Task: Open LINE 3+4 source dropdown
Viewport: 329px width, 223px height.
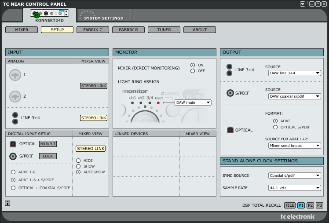Action: (x=294, y=73)
